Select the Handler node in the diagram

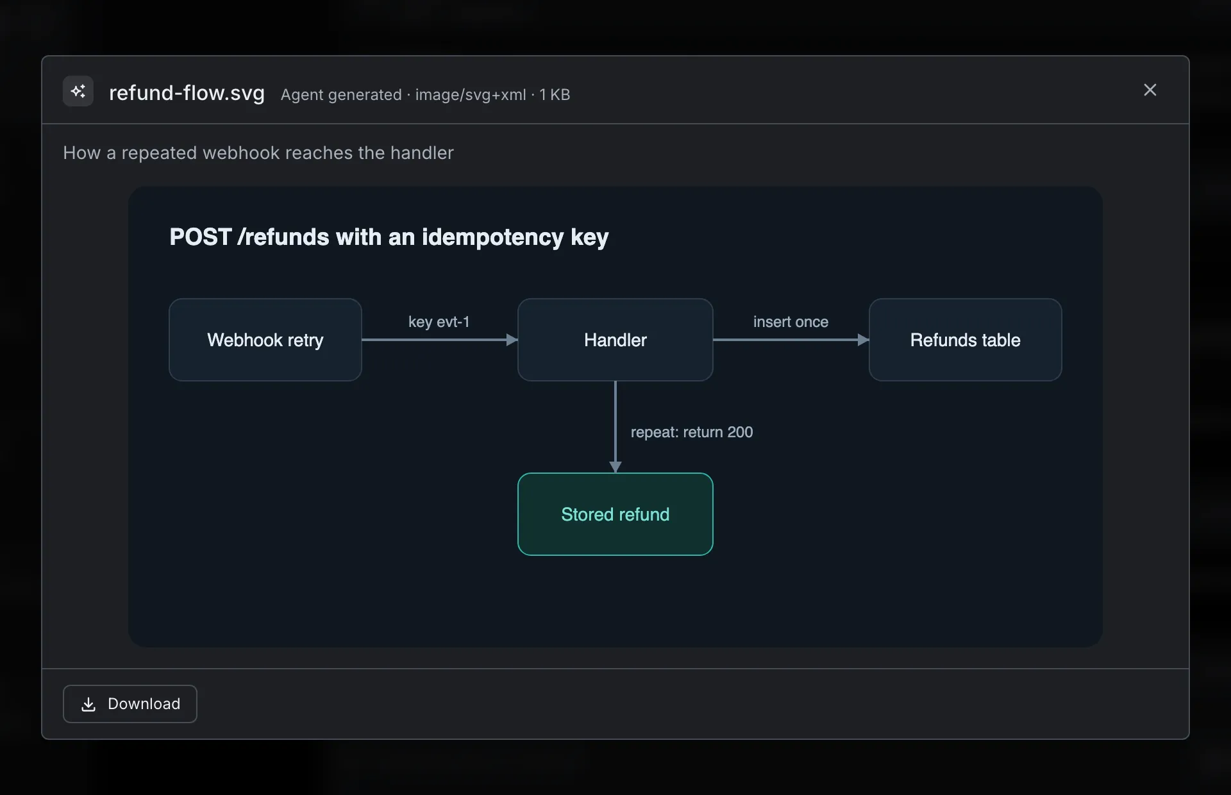(615, 340)
